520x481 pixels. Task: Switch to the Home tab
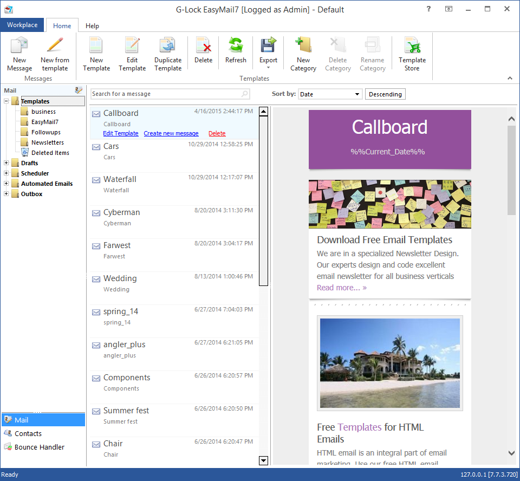62,25
